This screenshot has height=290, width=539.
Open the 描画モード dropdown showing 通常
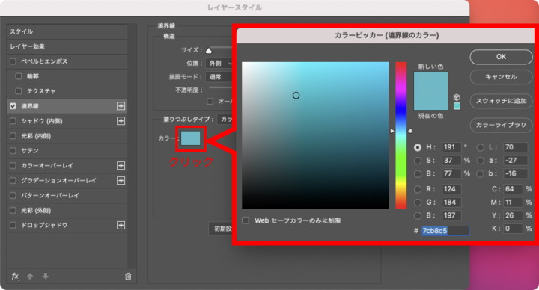[219, 77]
